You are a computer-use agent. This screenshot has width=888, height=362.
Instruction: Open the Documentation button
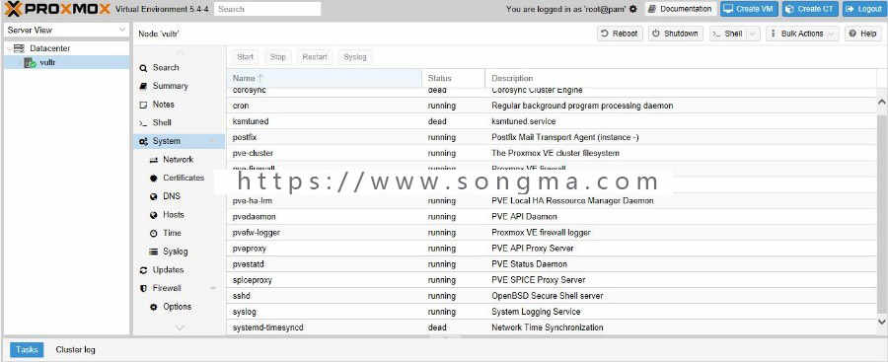coord(681,9)
